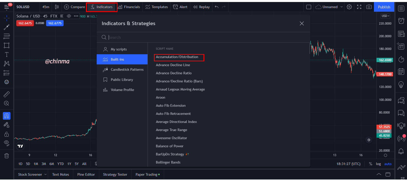Open candlestick chart style selector

click(57, 7)
